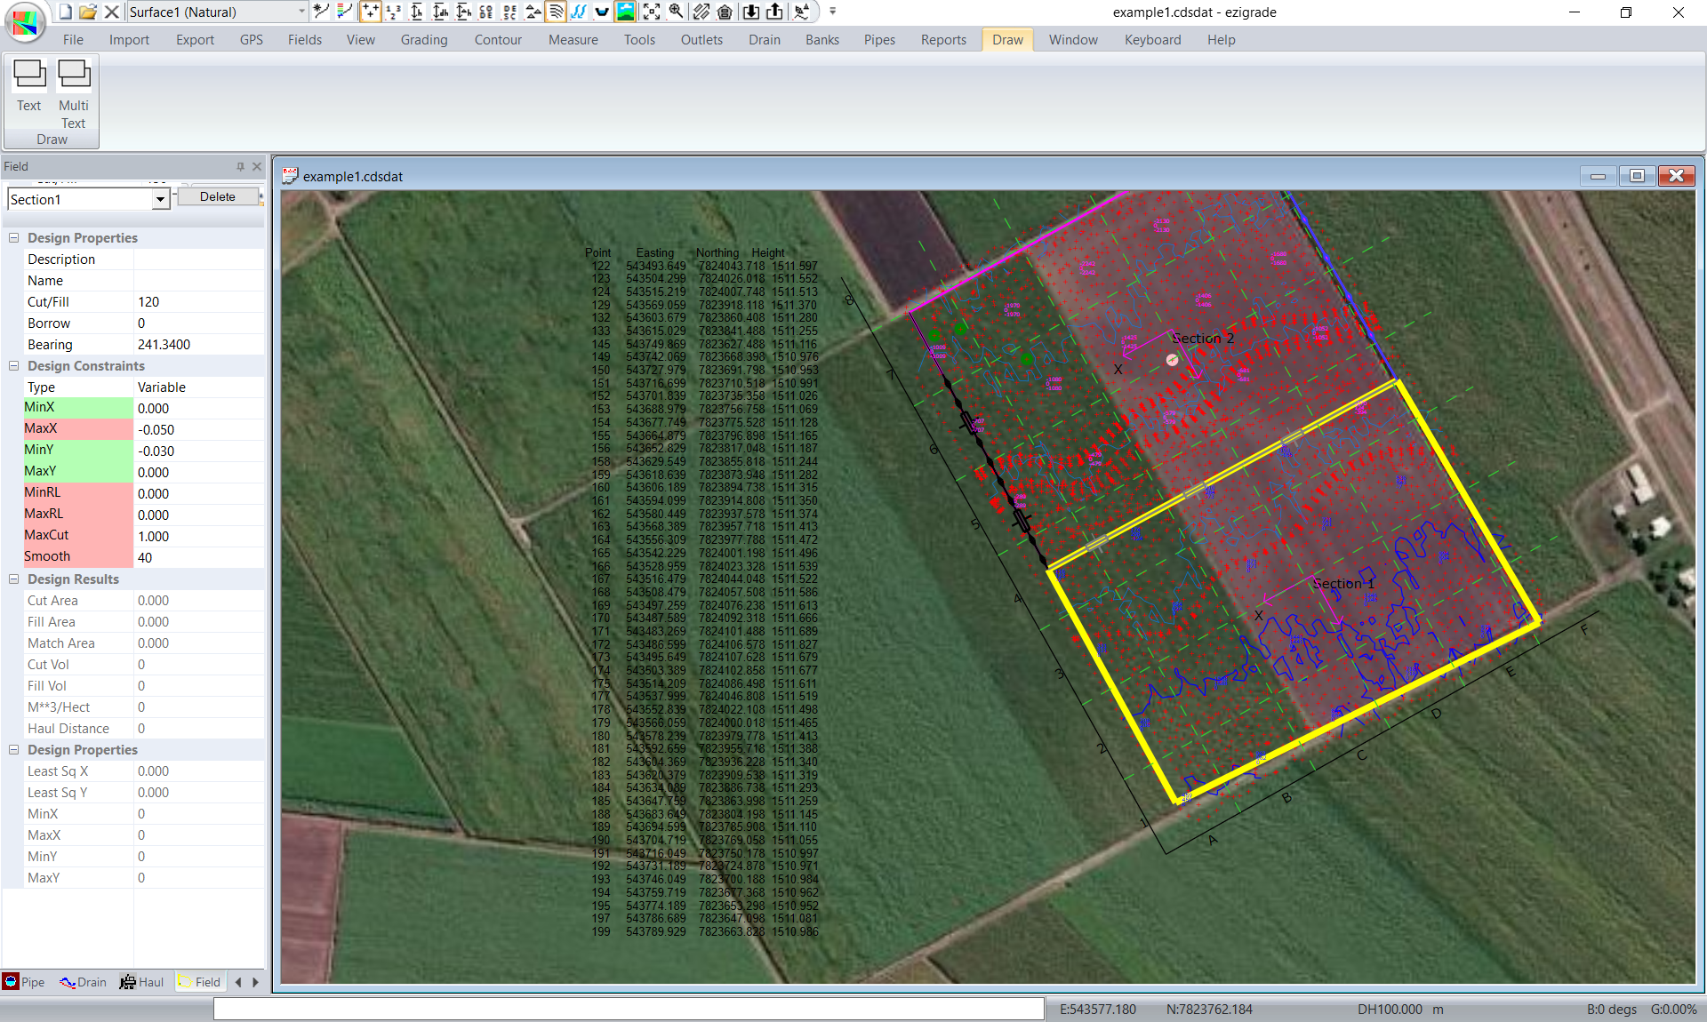Click the magnifier zoom icon
Image resolution: width=1707 pixels, height=1022 pixels.
(x=677, y=12)
